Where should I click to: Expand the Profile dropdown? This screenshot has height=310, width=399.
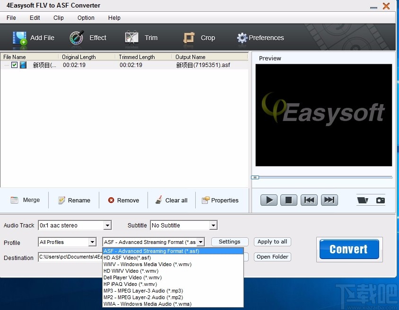tap(93, 242)
